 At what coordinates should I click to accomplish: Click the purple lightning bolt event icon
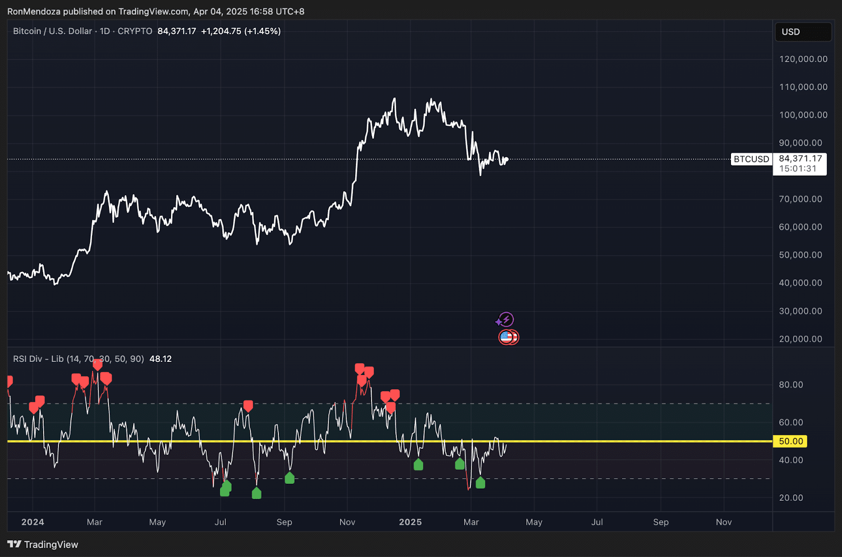(x=505, y=319)
